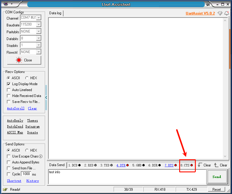Open the Baudrate 115200 dropdown
This screenshot has width=232, height=194.
pos(39,24)
